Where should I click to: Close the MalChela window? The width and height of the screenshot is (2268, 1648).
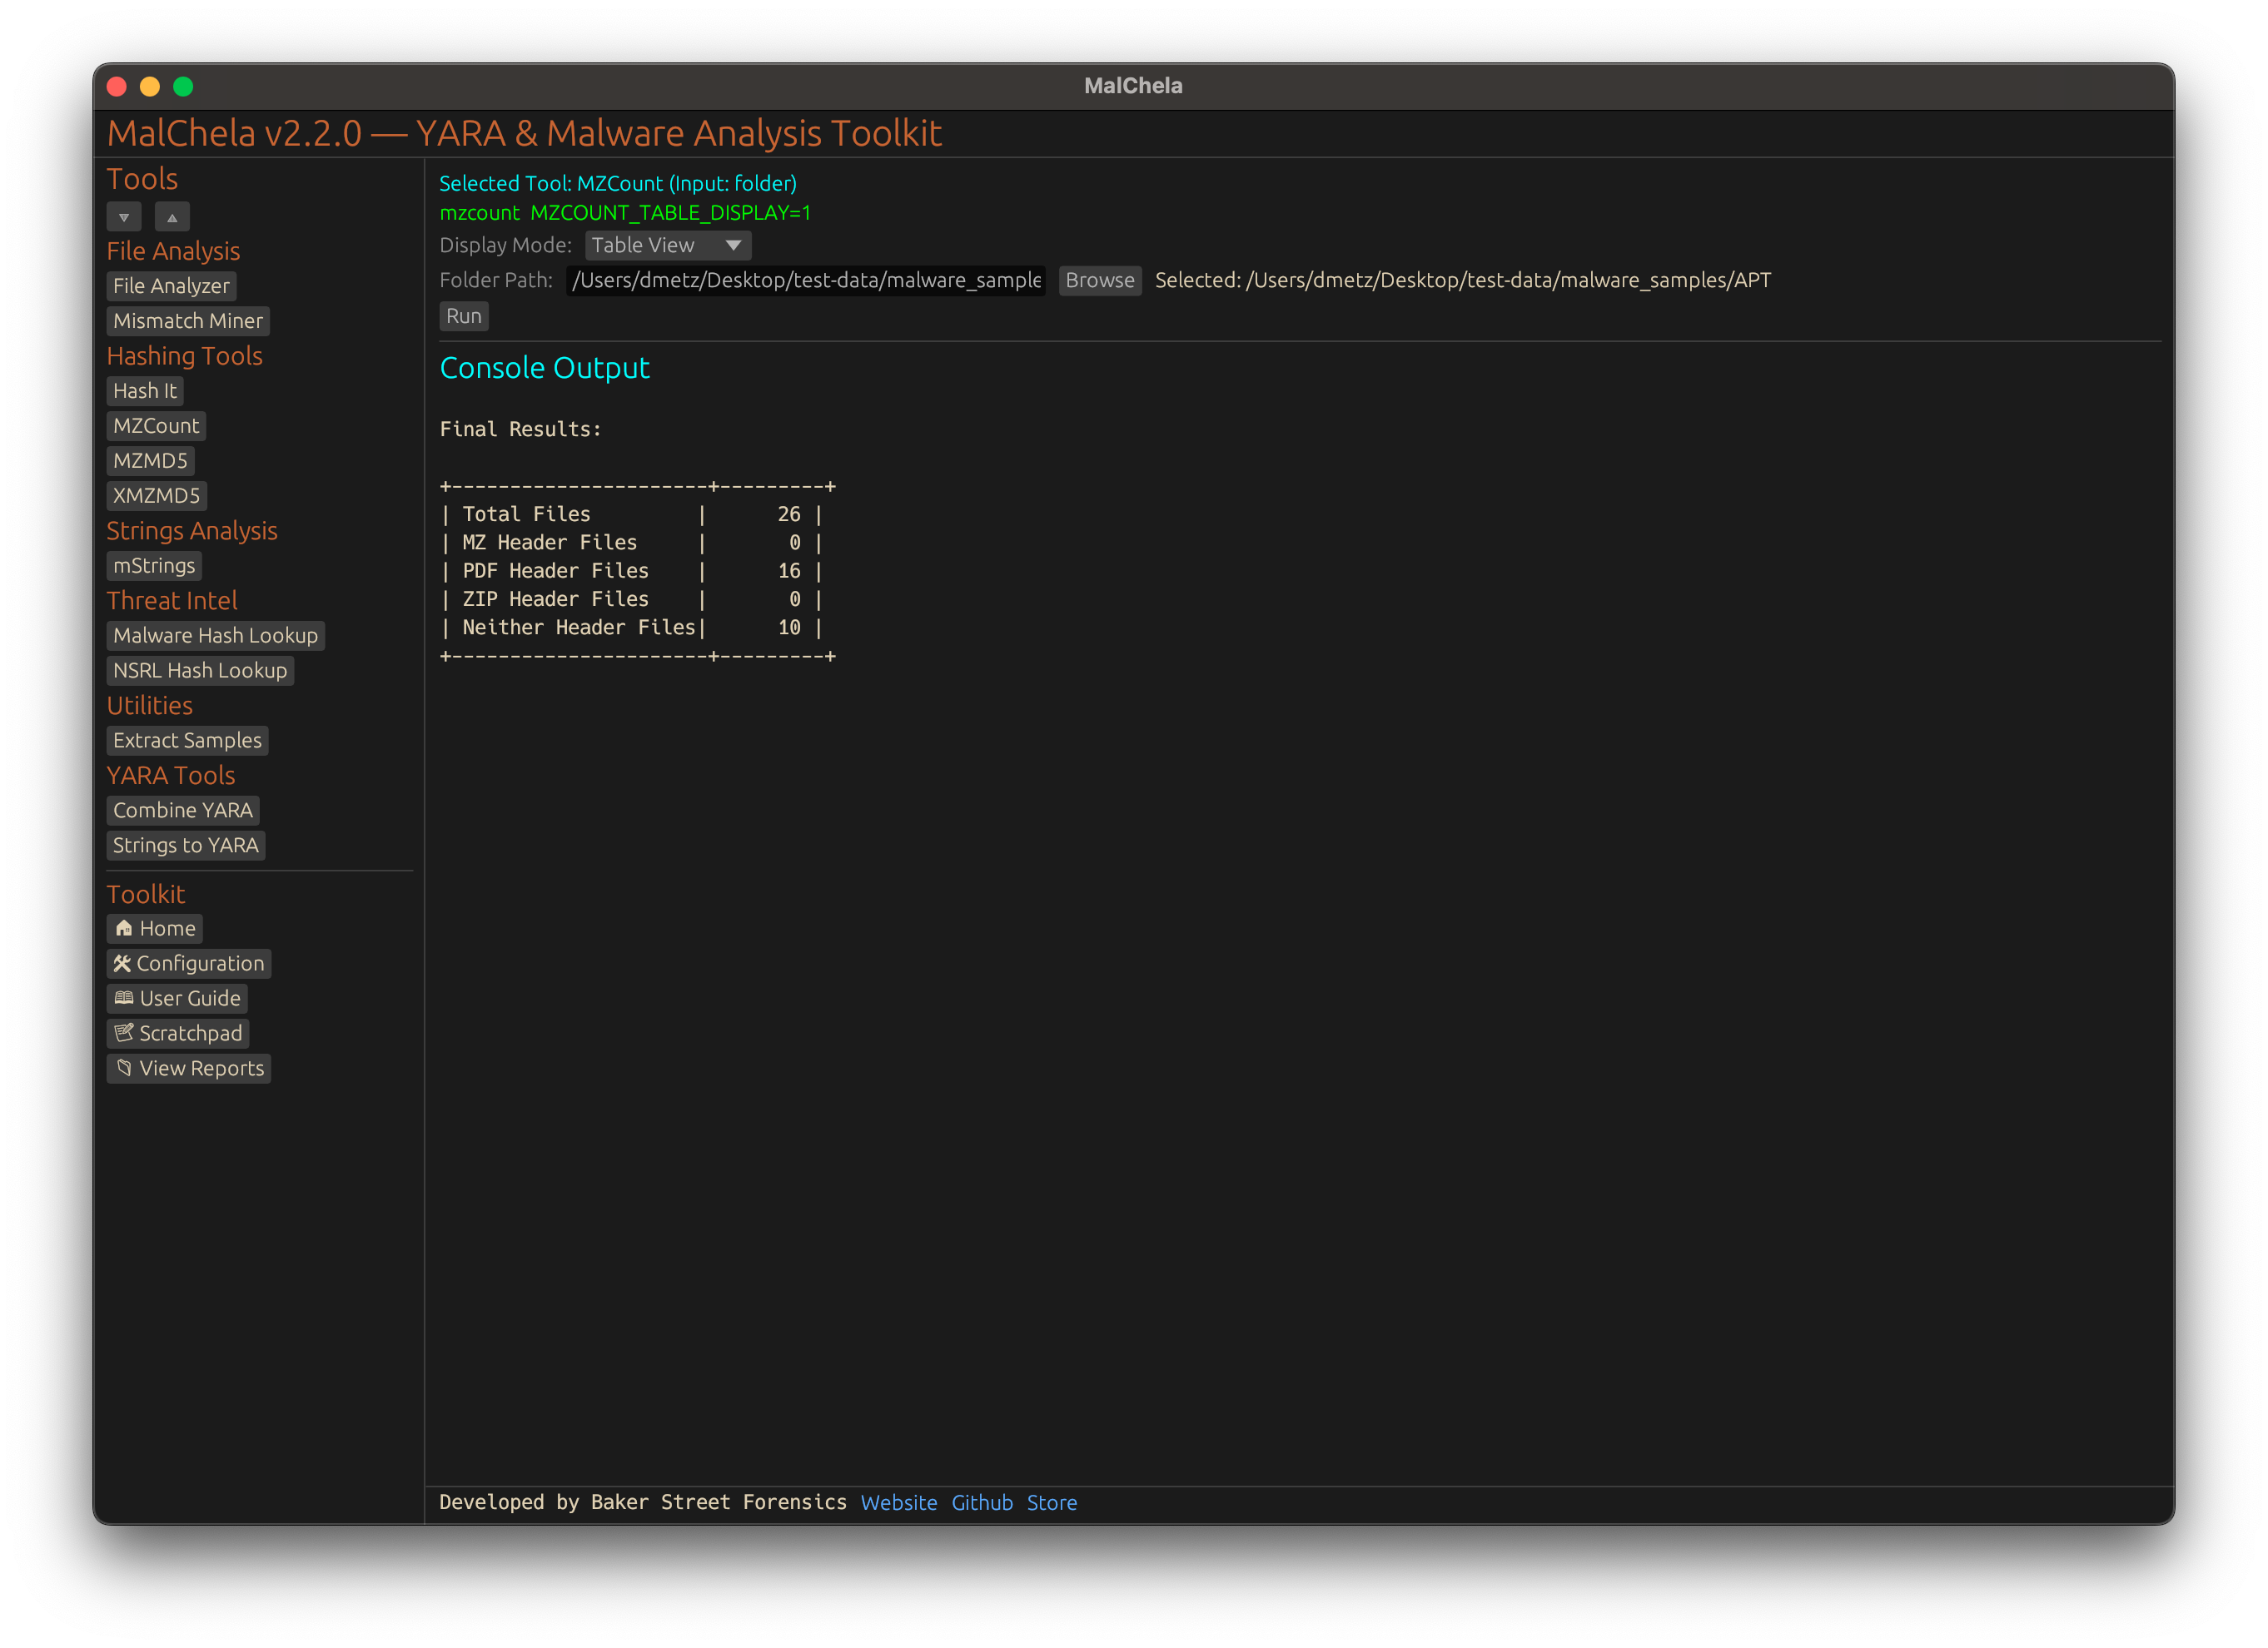tap(117, 87)
